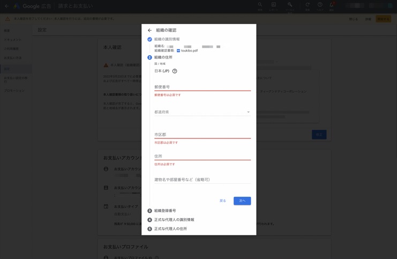
Task: Click the search icon in the top bar
Action: click(x=260, y=5)
